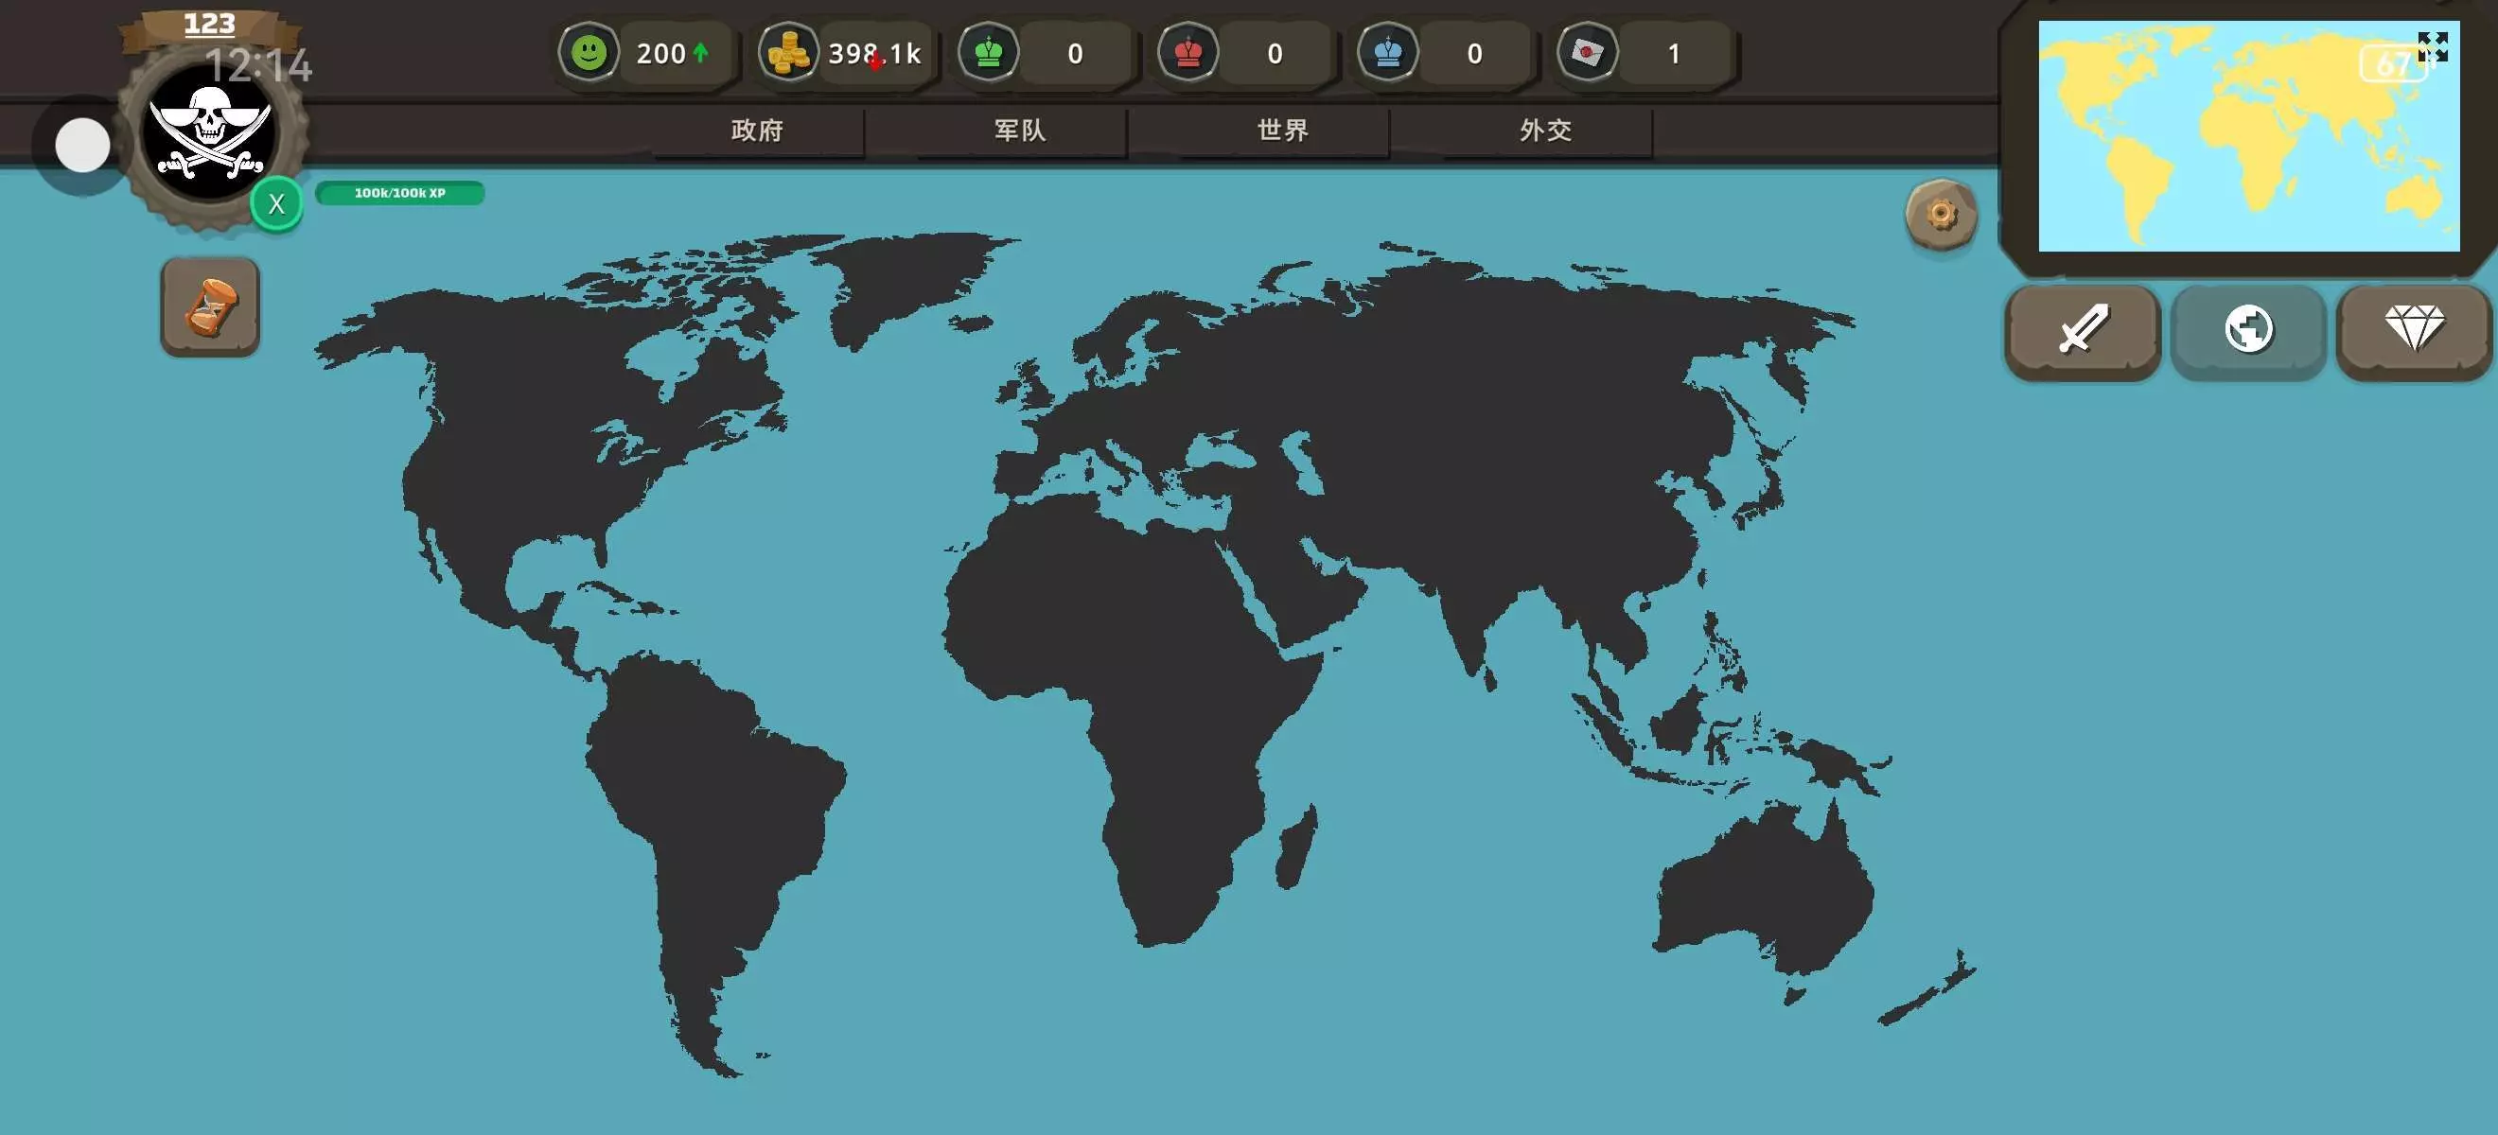Open the diamond shop button

[x=2414, y=329]
